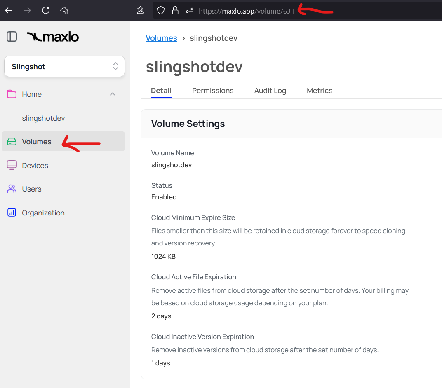Click the URL address field
The height and width of the screenshot is (388, 442).
click(247, 11)
